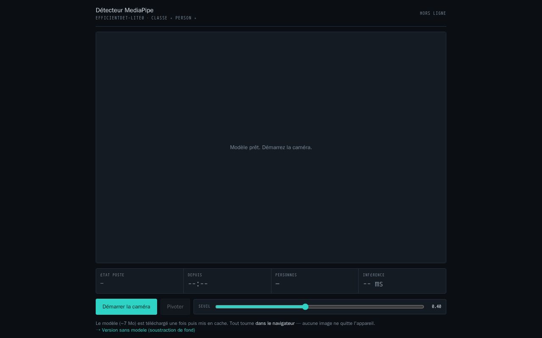Click the 0.40 threshold value

pos(436,307)
